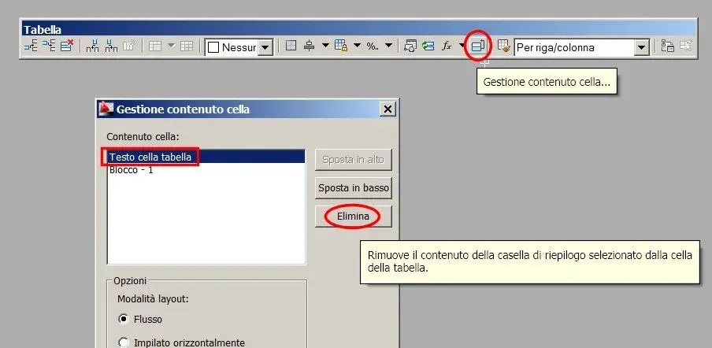Click the match cell brush icon
Viewport: 712px width, 348px height.
pyautogui.click(x=503, y=46)
